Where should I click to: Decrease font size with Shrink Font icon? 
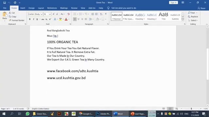(x=57, y=14)
